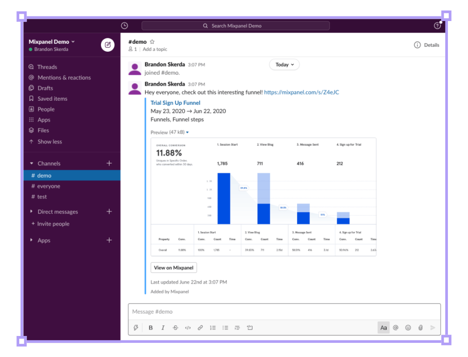
Task: Open the Trial Sign Up Funnel link
Action: pyautogui.click(x=175, y=103)
